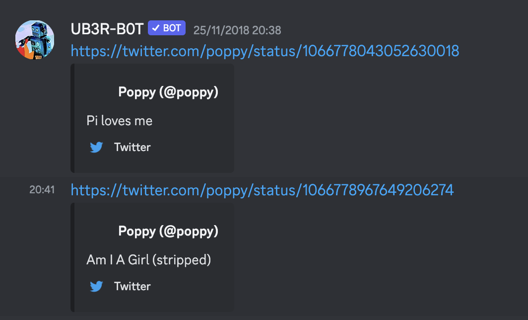
Task: Click the UB3R-BOT robot avatar
Action: (x=35, y=40)
